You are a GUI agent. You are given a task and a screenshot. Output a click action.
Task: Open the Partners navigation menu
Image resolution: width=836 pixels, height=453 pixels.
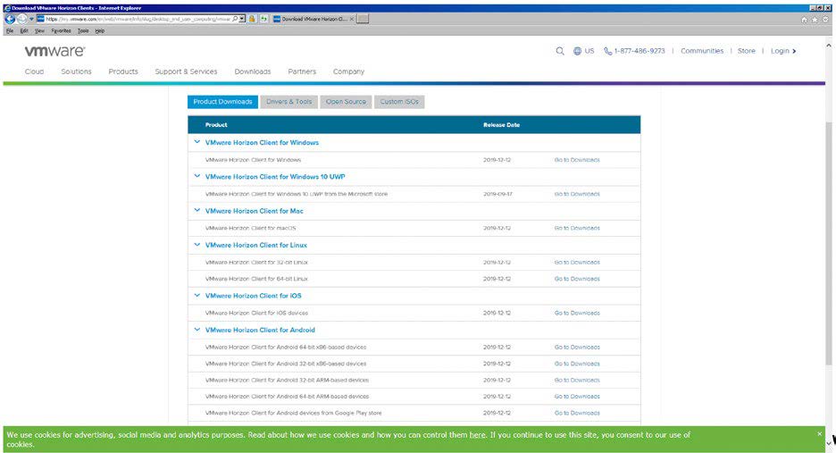[x=302, y=71]
